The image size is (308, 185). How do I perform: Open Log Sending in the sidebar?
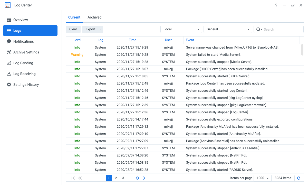pyautogui.click(x=23, y=63)
